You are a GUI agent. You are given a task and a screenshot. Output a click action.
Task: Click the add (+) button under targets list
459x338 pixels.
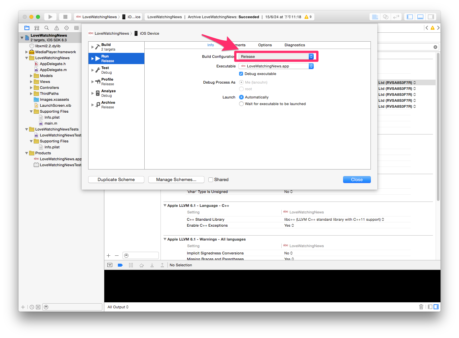[108, 255]
